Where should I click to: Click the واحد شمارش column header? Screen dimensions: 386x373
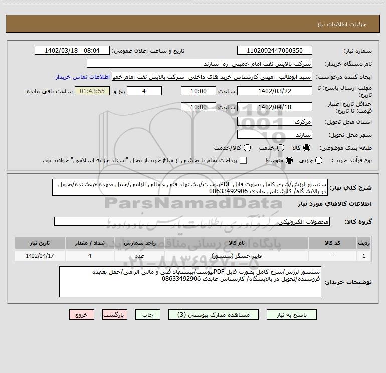(139, 243)
